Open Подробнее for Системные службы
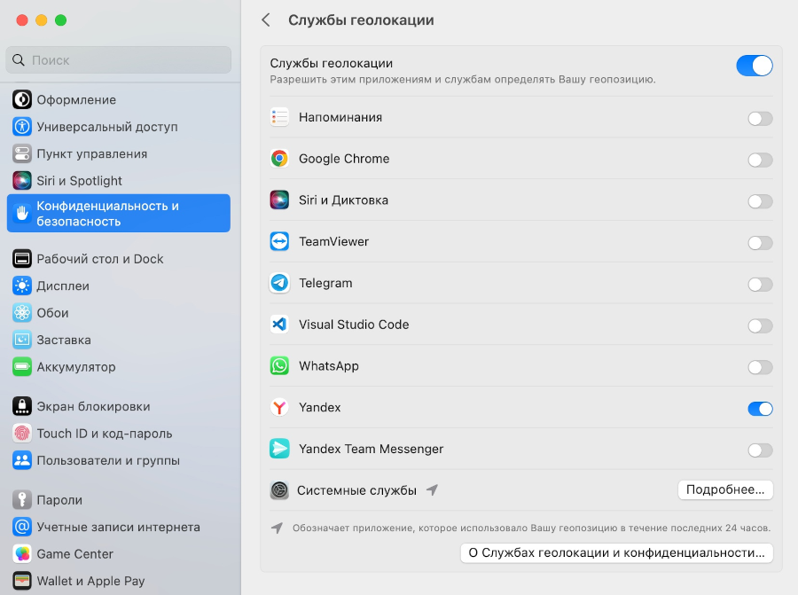 (x=724, y=489)
